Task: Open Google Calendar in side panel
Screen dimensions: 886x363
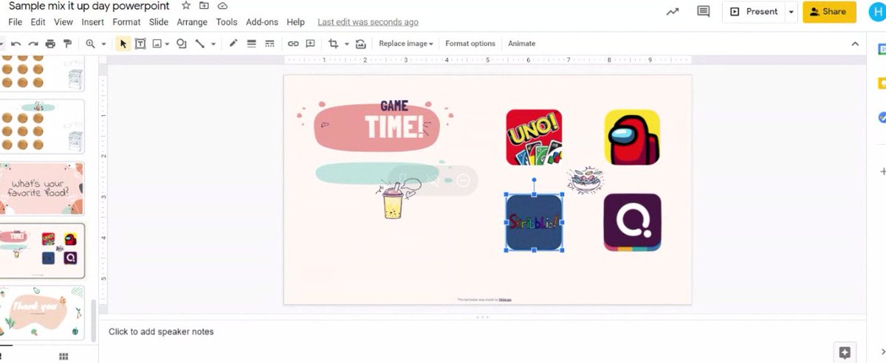Action: (x=882, y=49)
